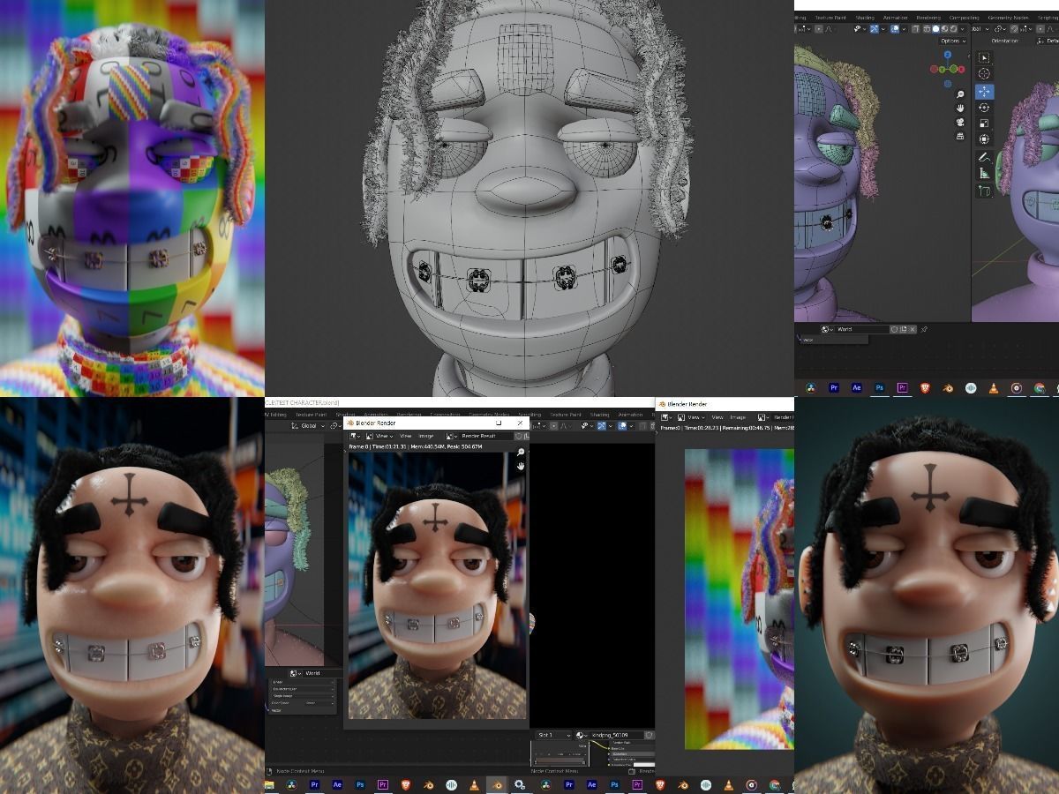Click the fake-user shield next to Render Result
Image resolution: width=1059 pixels, height=794 pixels.
pyautogui.click(x=517, y=436)
